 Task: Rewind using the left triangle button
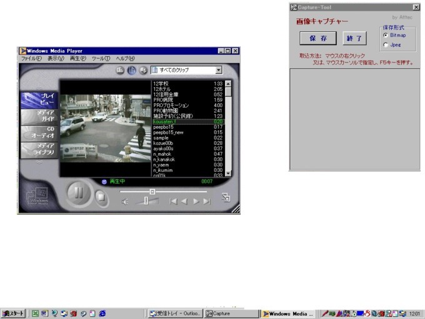point(184,201)
